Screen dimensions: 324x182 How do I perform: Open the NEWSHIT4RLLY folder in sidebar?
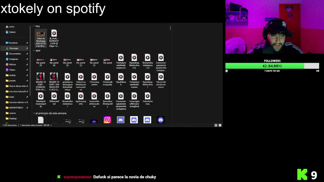tap(14, 108)
